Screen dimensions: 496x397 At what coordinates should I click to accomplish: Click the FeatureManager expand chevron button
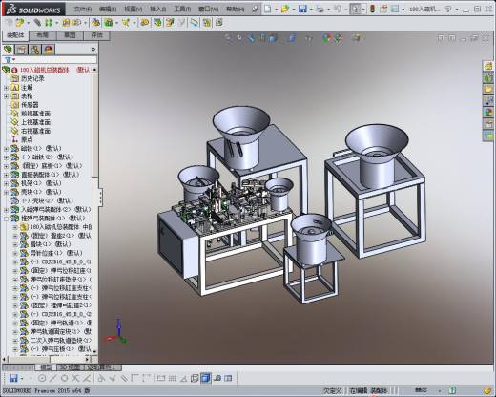coord(93,49)
